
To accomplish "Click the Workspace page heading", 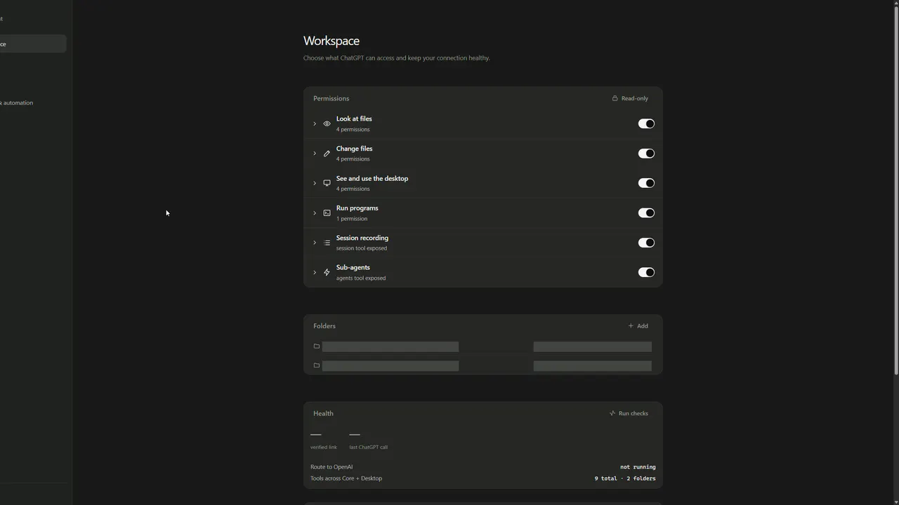I will pos(332,41).
